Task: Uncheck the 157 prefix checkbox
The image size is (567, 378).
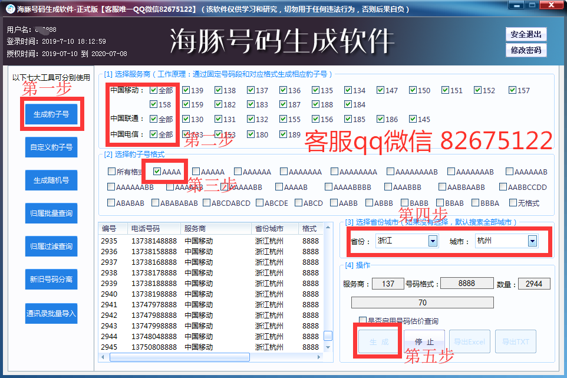Action: point(512,90)
